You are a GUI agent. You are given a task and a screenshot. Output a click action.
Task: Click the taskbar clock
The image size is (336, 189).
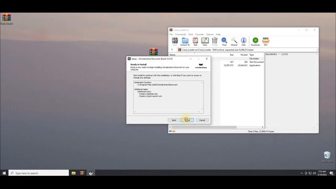322,173
